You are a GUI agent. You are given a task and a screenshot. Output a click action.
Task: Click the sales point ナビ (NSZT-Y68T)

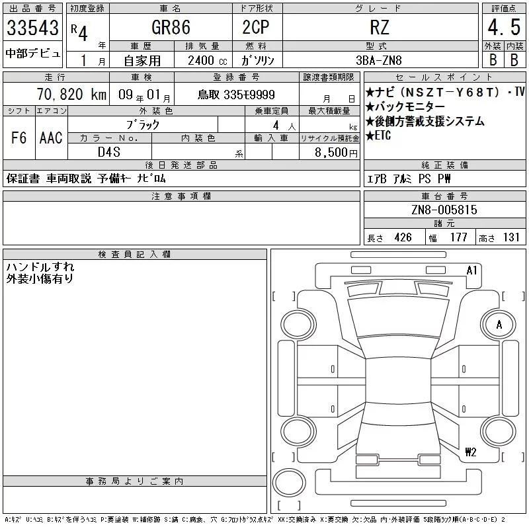(x=432, y=92)
